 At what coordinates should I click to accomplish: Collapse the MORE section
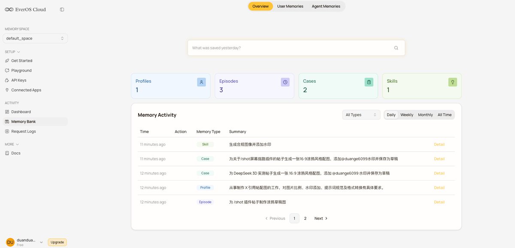[12, 144]
